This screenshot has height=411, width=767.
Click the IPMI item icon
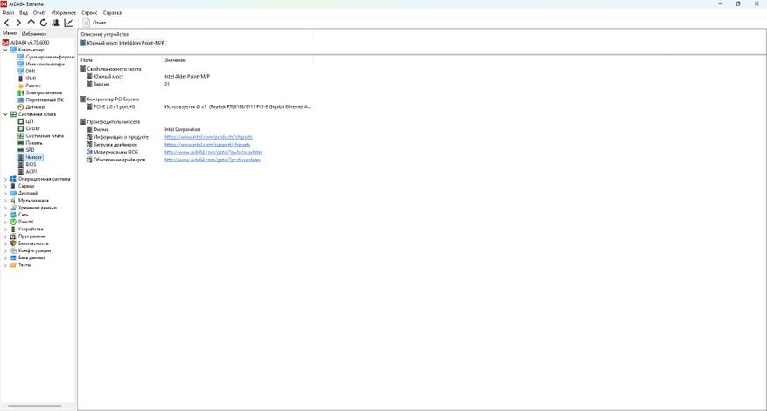[20, 79]
